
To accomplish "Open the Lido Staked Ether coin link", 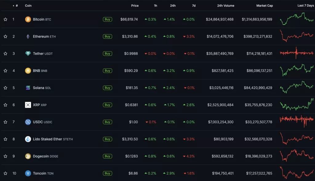I will (47, 139).
